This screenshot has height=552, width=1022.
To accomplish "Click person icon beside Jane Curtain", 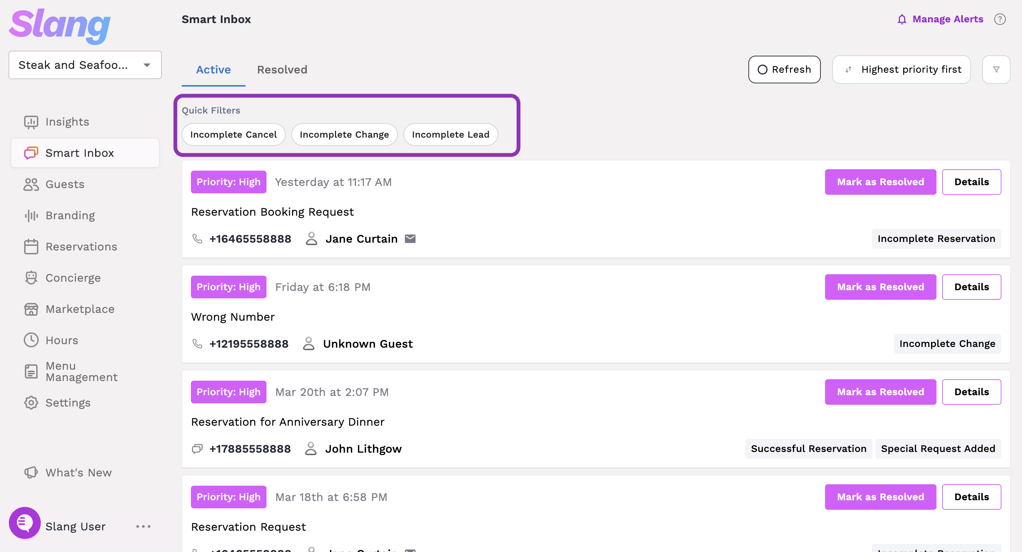I will coord(312,239).
